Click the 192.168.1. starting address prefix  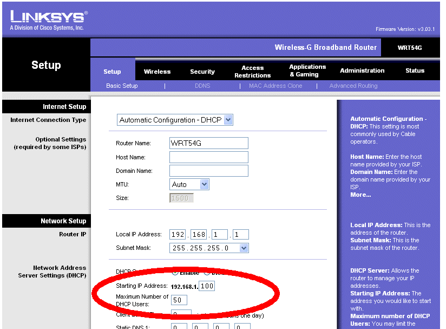pos(184,287)
